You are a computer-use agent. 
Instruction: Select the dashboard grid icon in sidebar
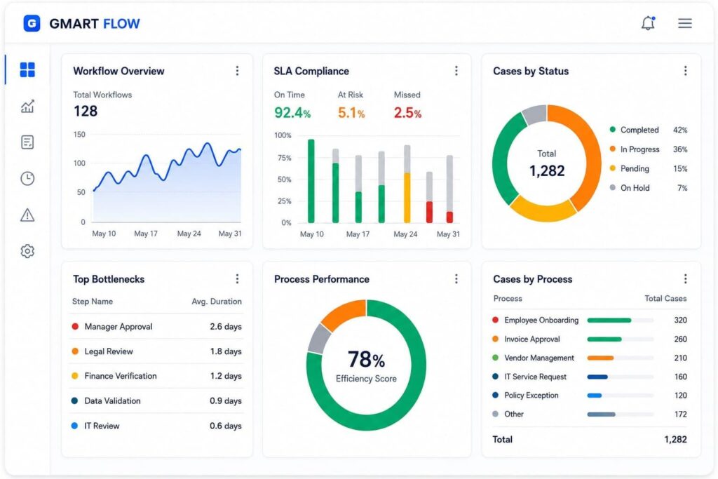pyautogui.click(x=27, y=69)
